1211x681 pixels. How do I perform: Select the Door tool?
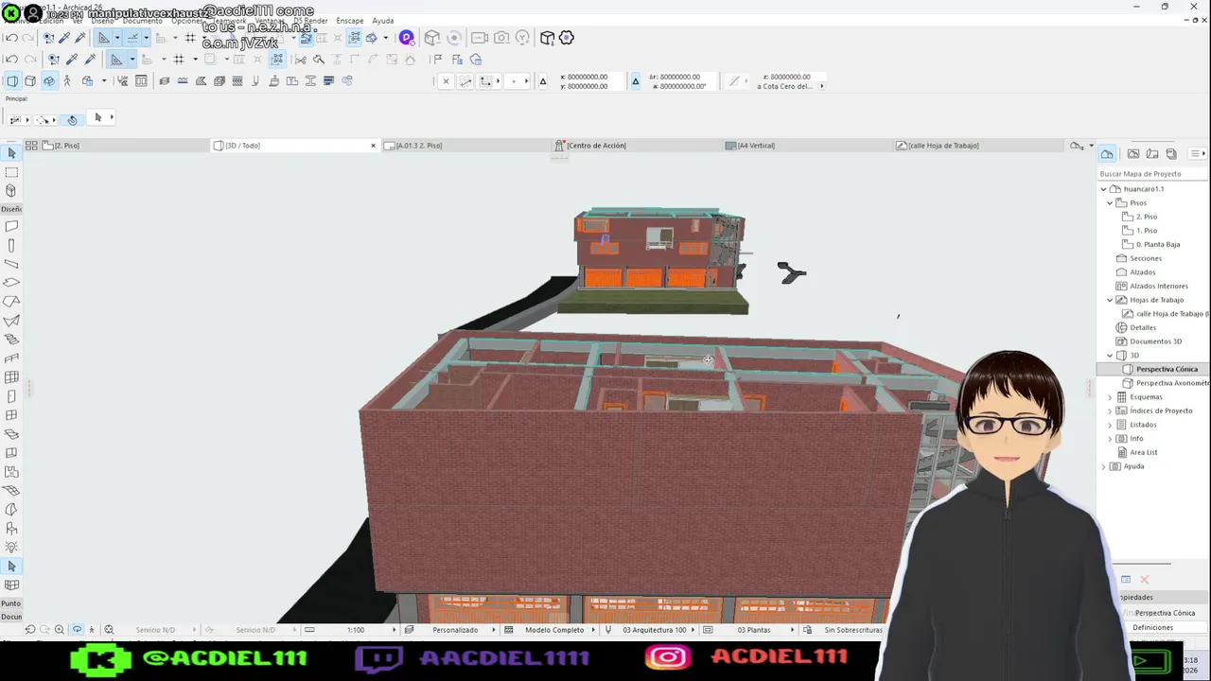pyautogui.click(x=11, y=396)
